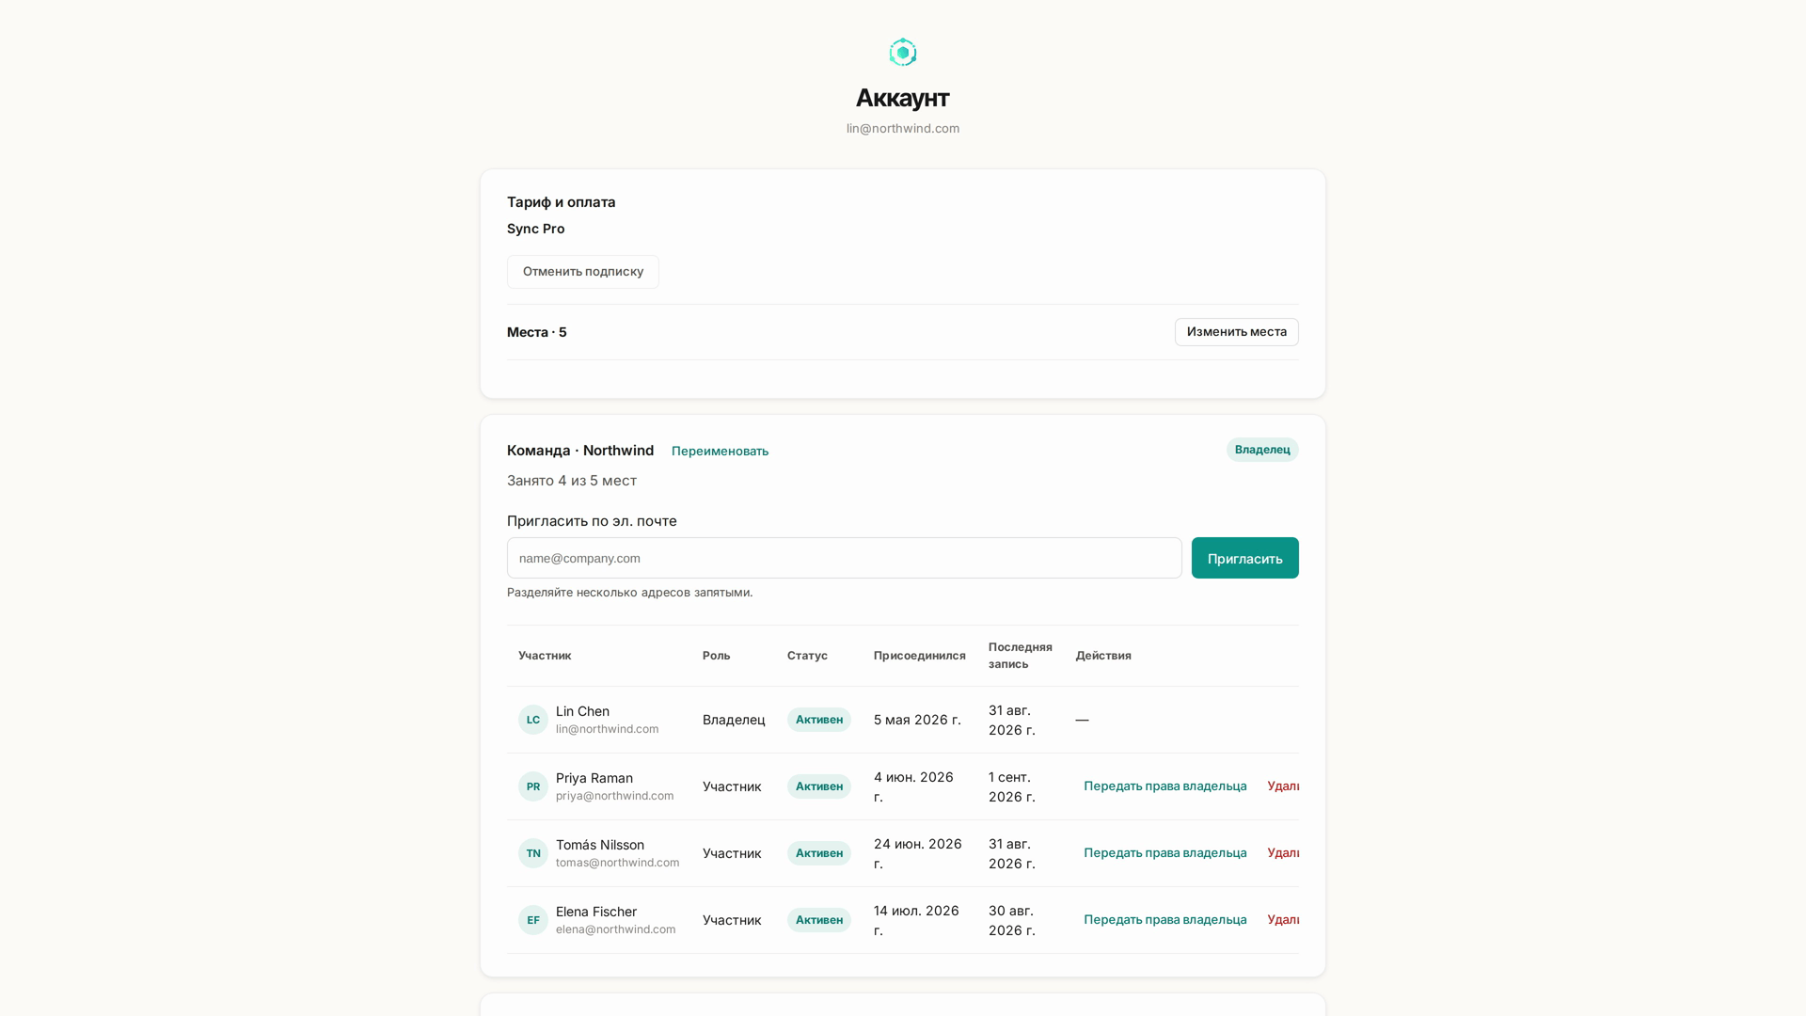
Task: Click the Тариф и оплата heading
Action: click(562, 202)
